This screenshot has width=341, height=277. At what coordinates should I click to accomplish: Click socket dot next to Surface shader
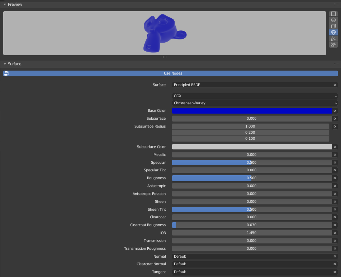[335, 85]
